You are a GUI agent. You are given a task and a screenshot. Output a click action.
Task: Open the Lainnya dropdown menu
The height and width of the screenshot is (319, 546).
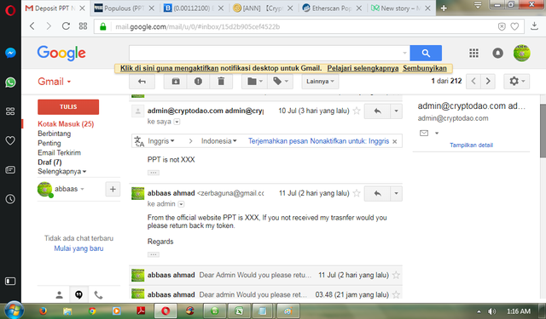click(320, 82)
